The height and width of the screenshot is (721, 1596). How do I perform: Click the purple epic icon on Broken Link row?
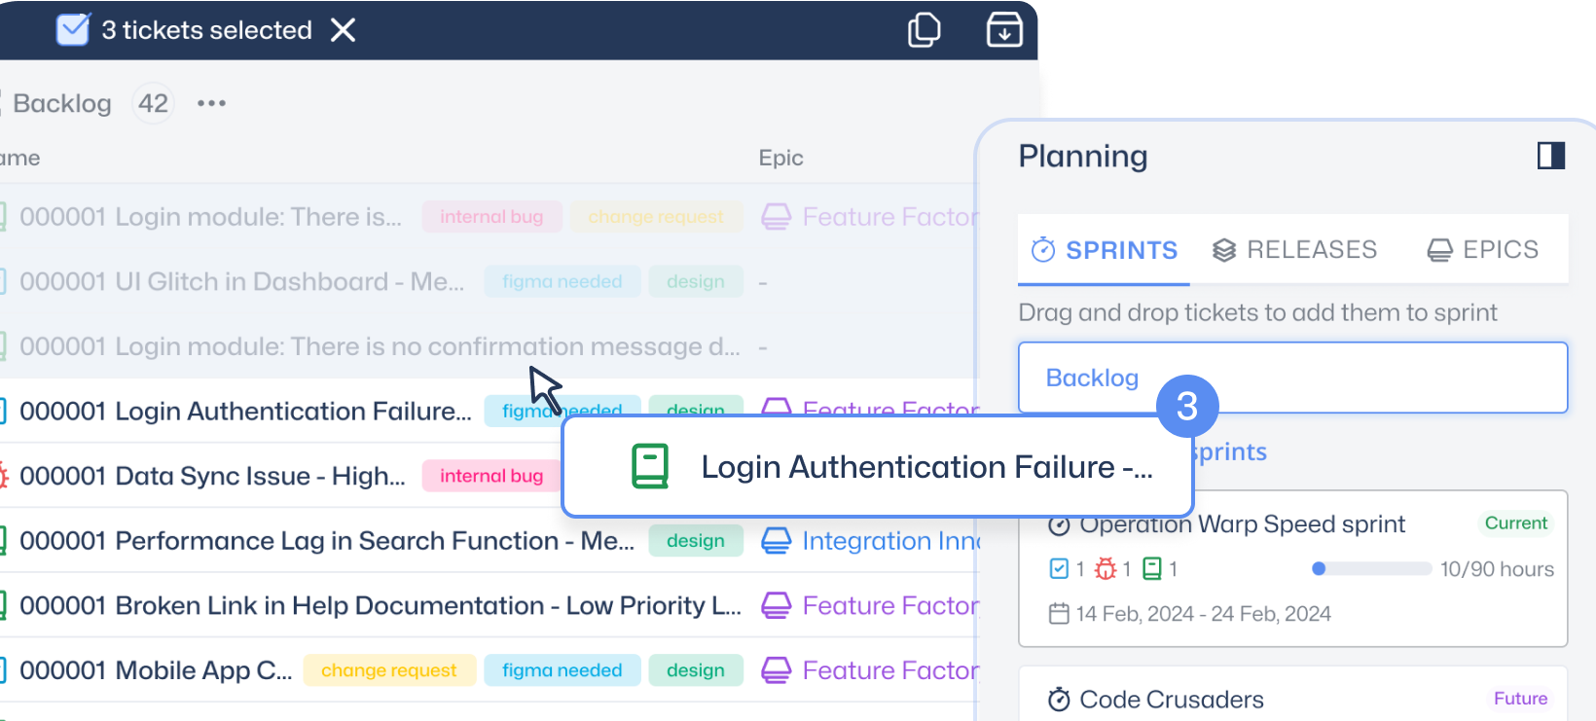pyautogui.click(x=776, y=605)
